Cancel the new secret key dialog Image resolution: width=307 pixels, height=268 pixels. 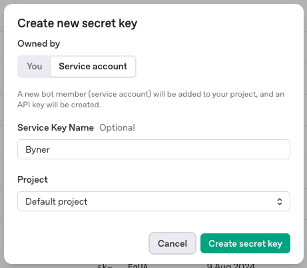point(172,243)
